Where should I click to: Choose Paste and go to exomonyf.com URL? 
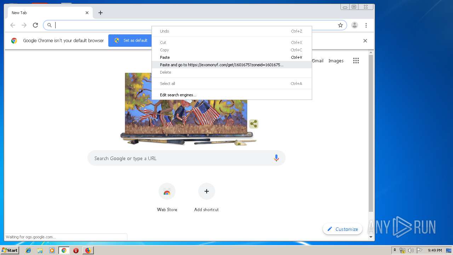pyautogui.click(x=232, y=65)
